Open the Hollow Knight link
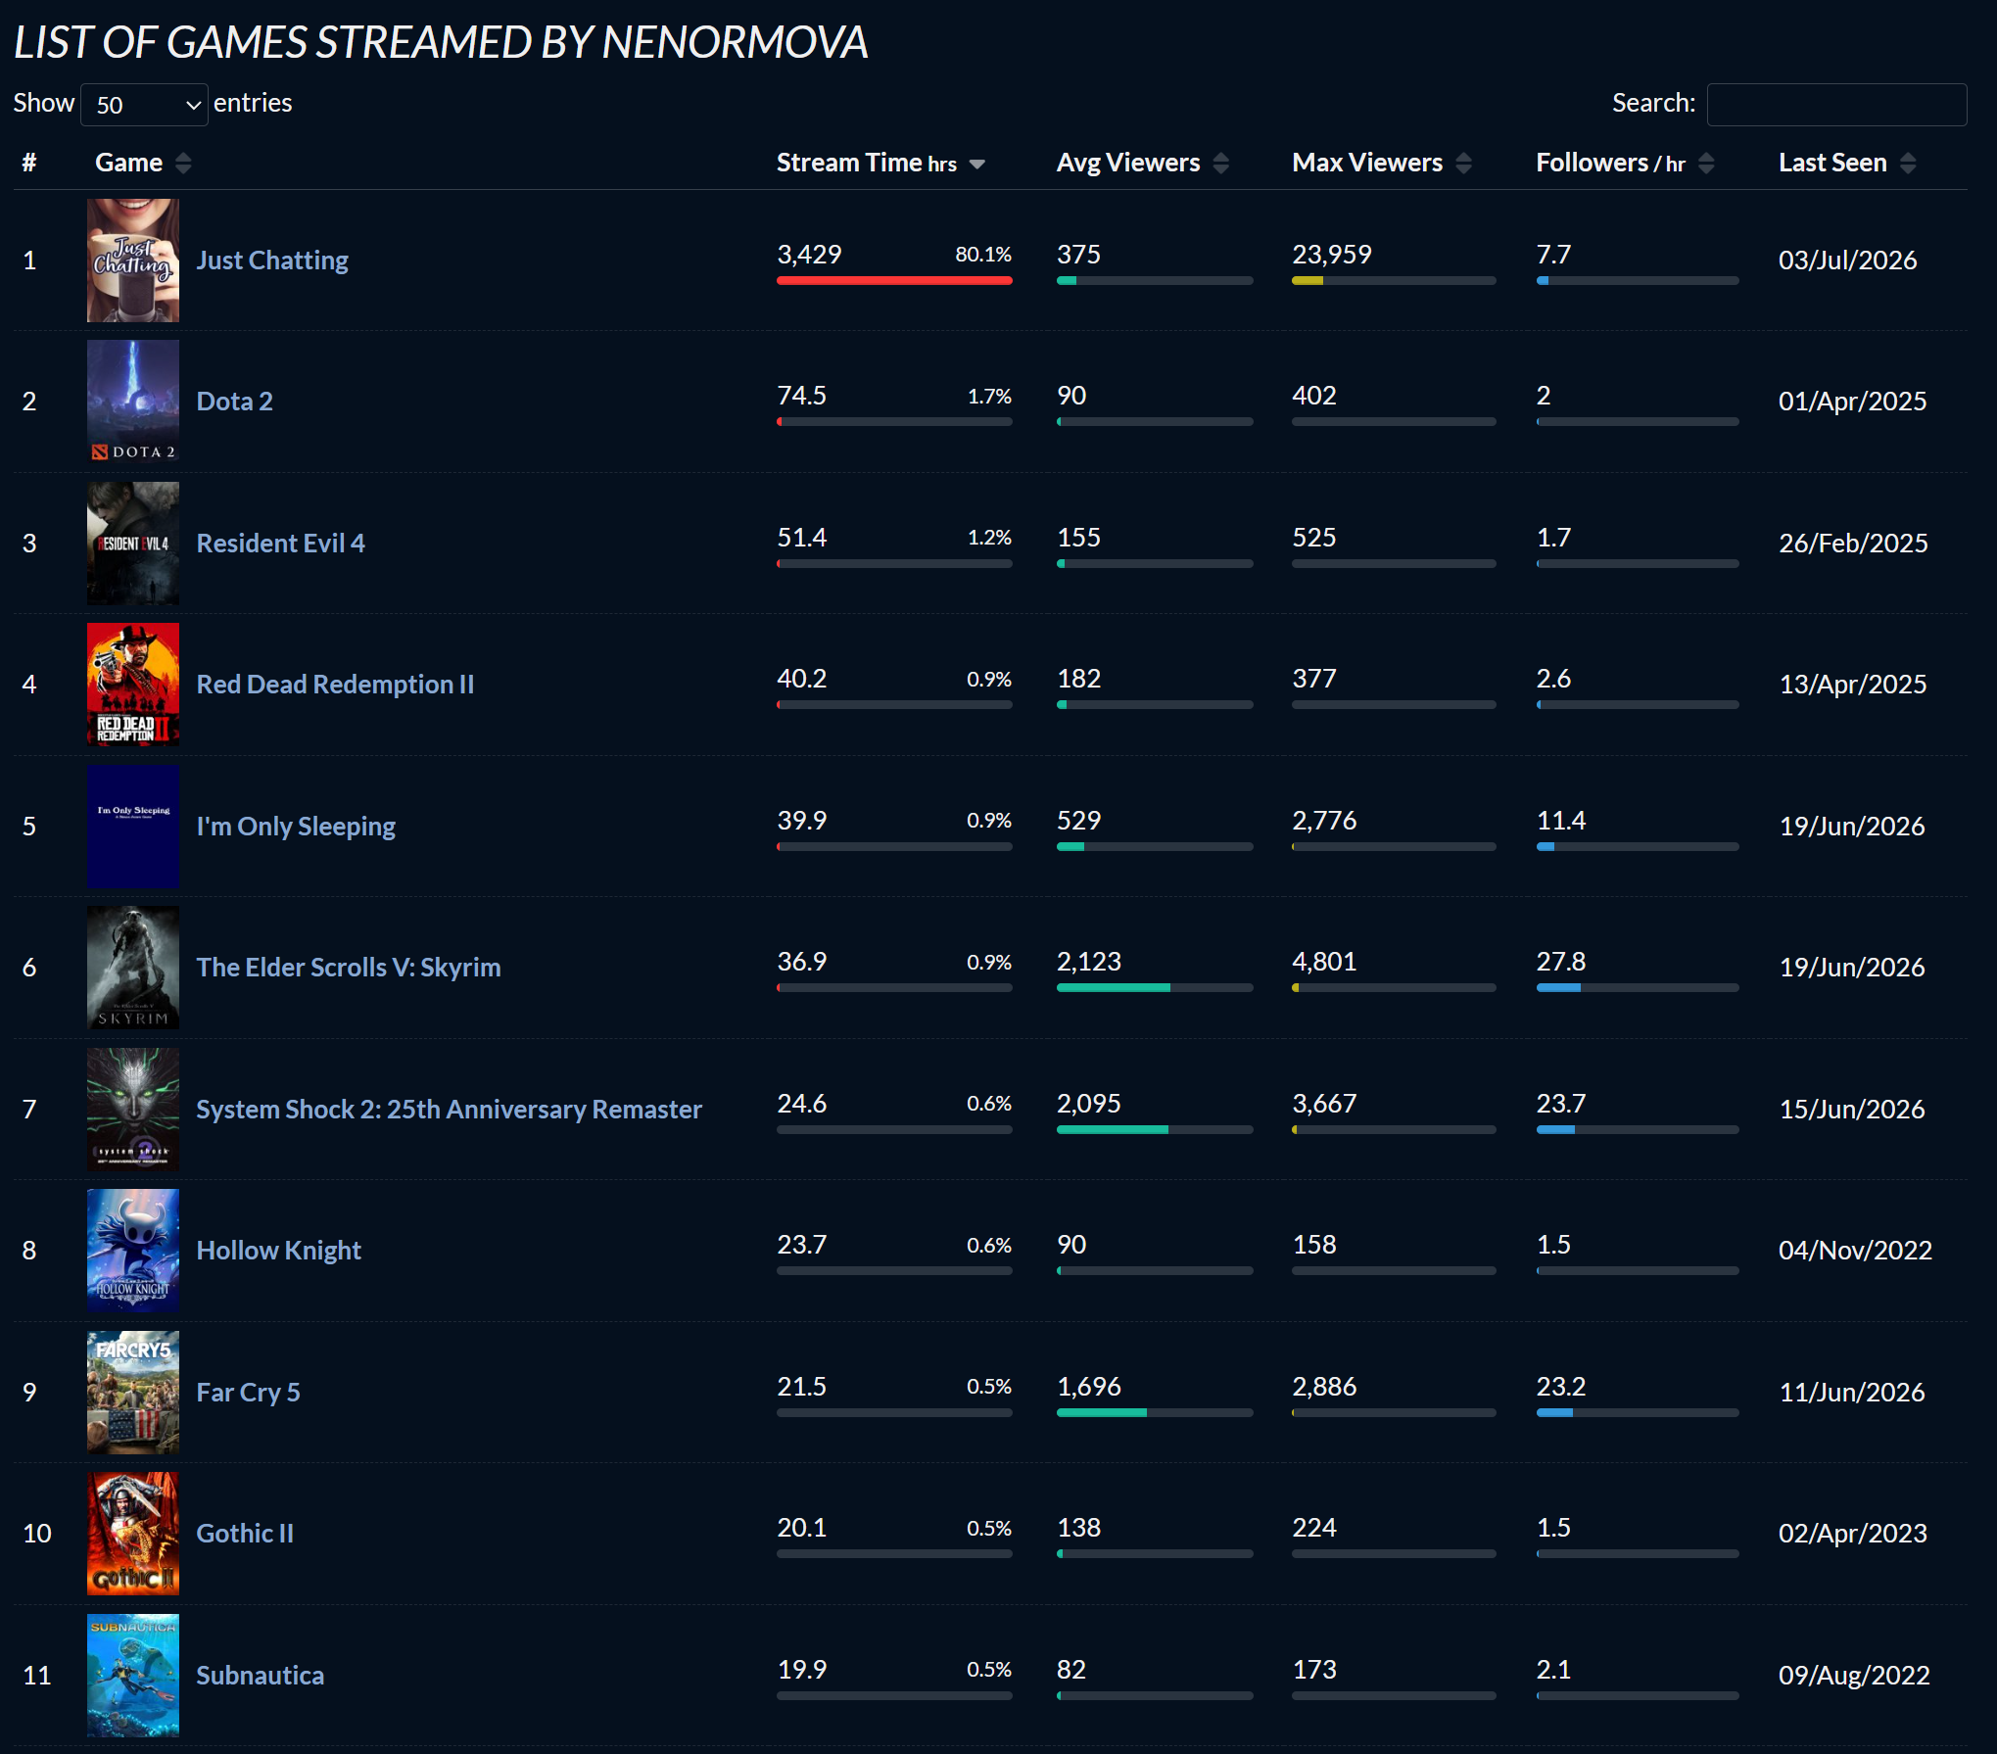 point(279,1251)
